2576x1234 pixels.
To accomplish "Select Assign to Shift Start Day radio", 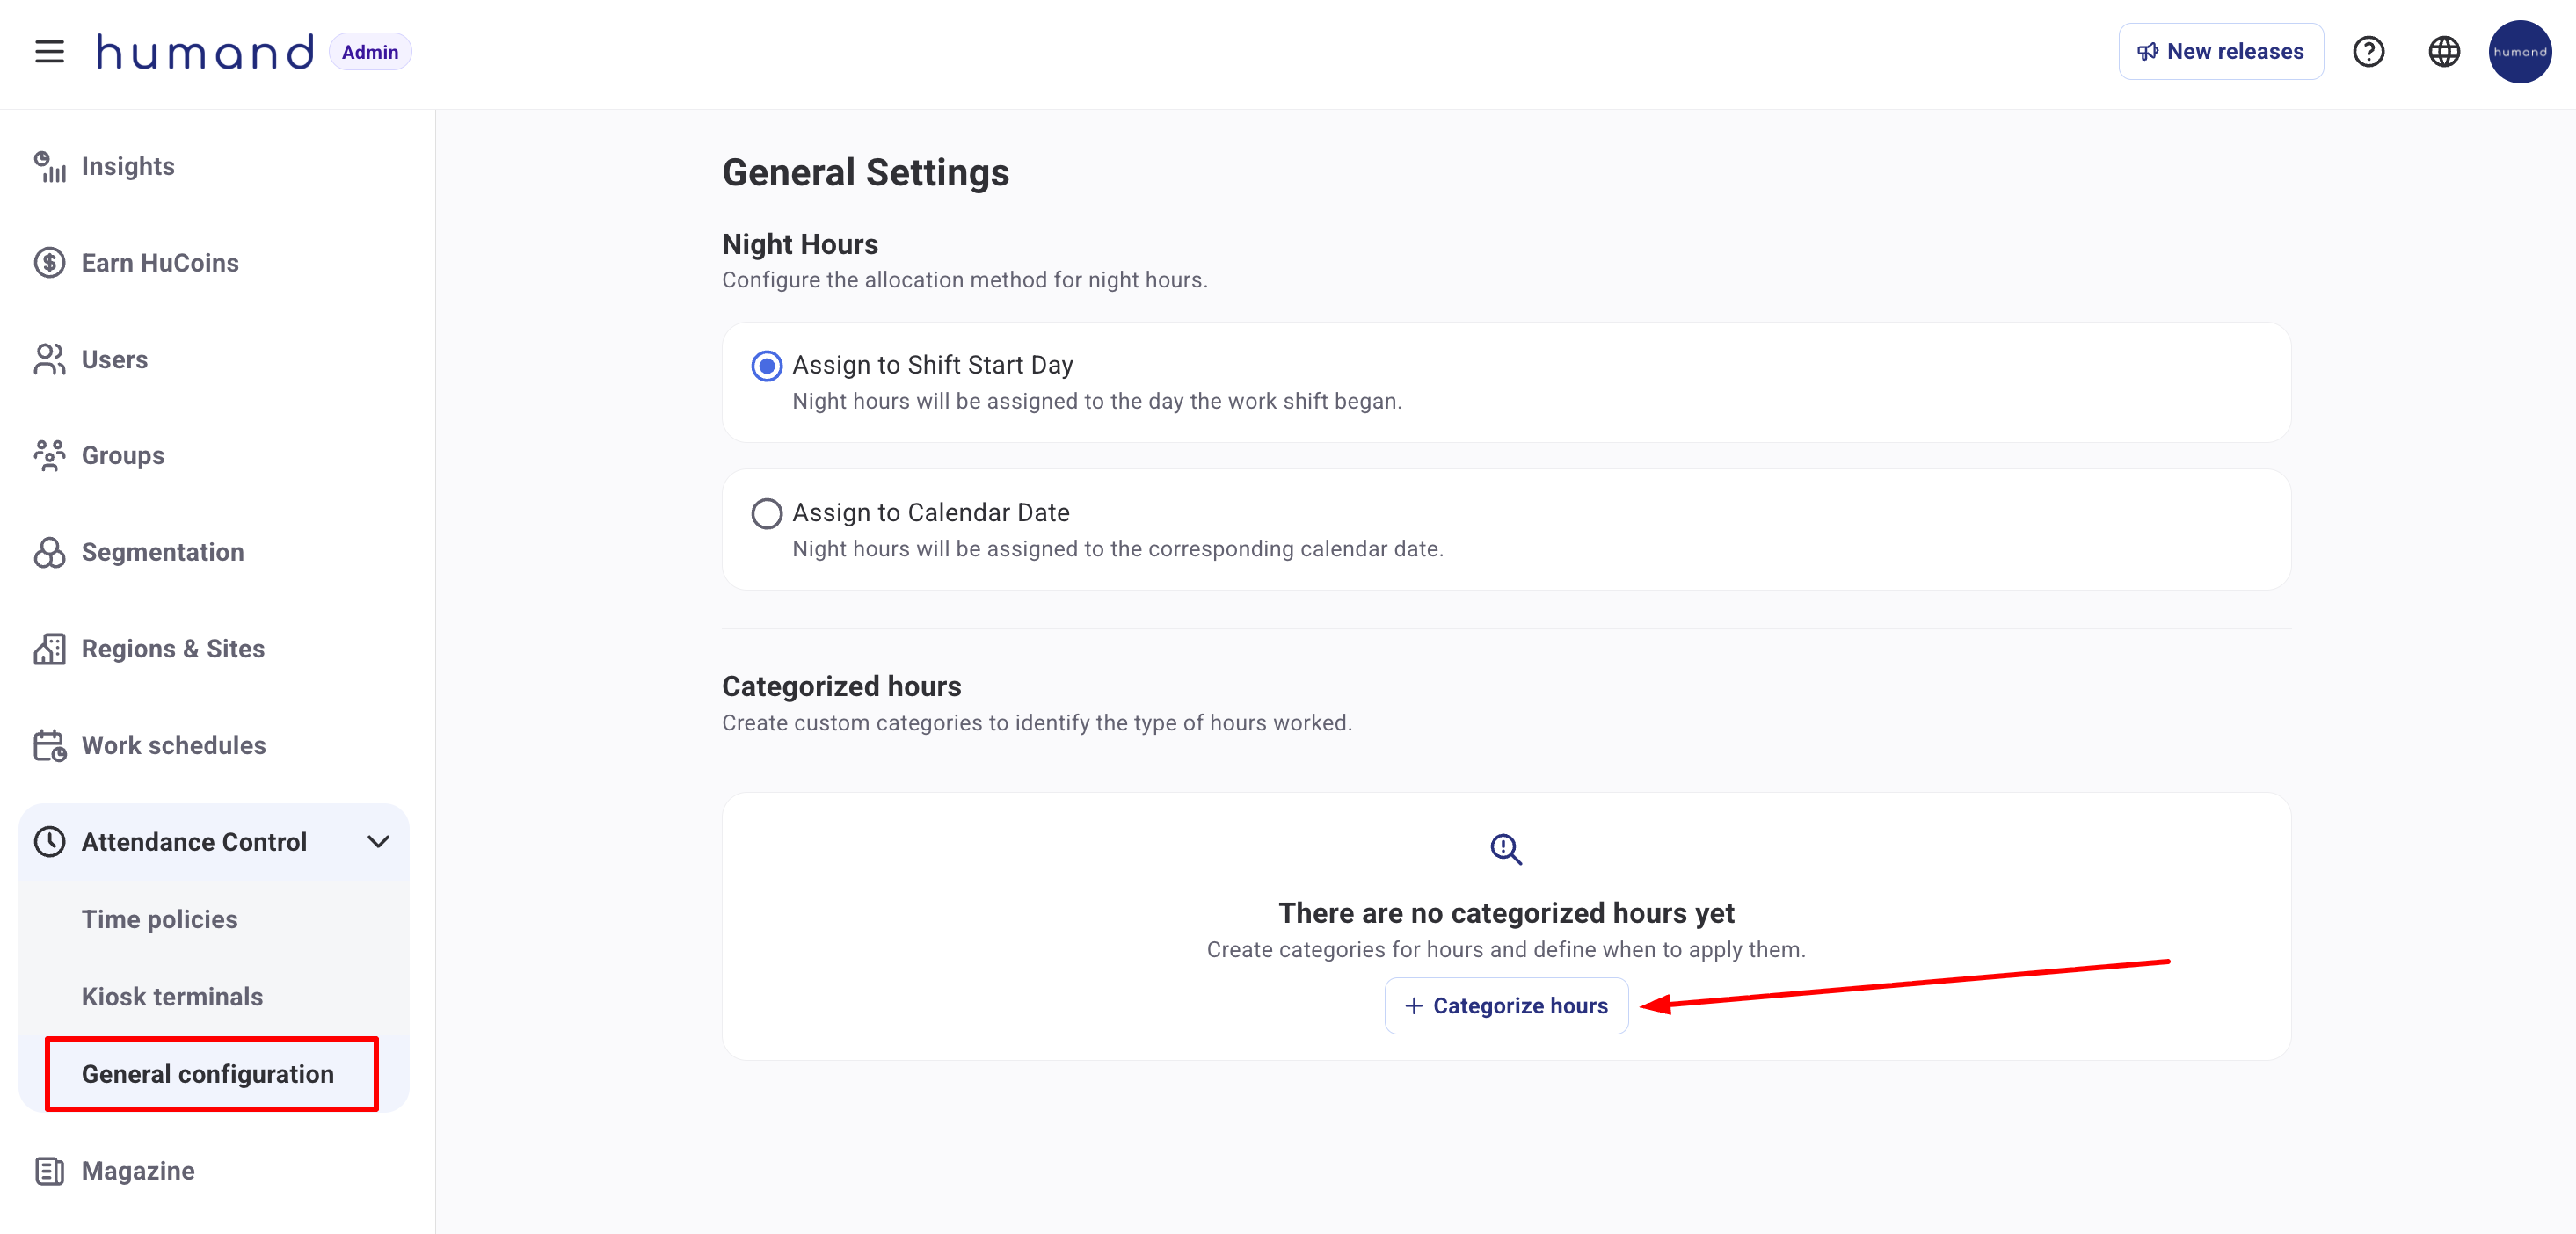I will (766, 366).
